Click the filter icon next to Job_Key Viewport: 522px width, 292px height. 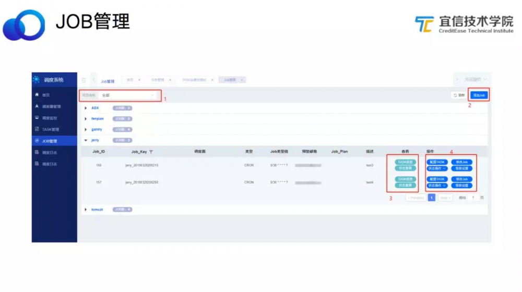(x=151, y=152)
